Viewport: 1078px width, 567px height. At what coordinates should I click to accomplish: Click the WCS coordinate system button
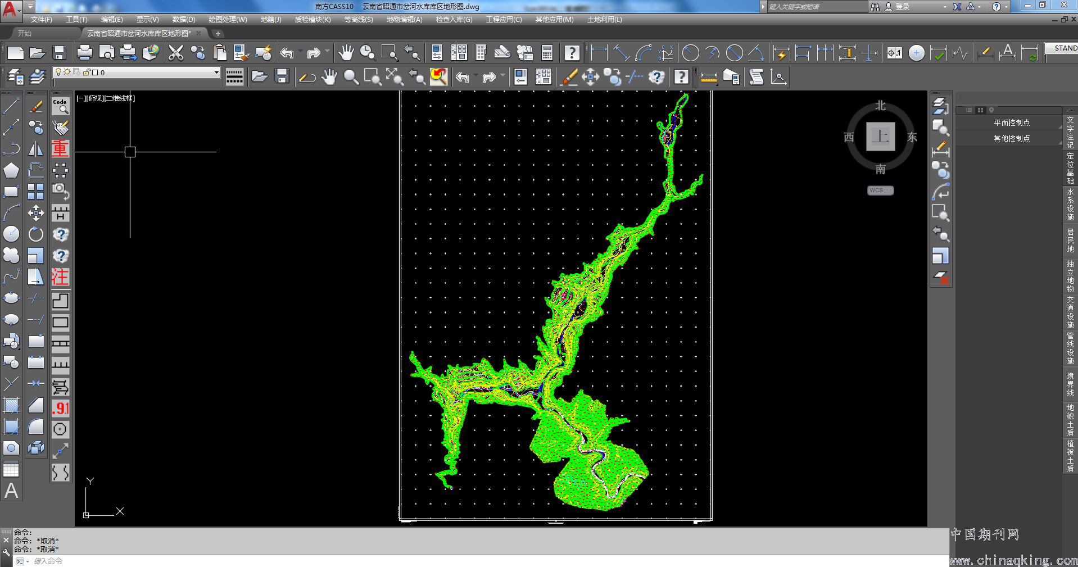(880, 190)
